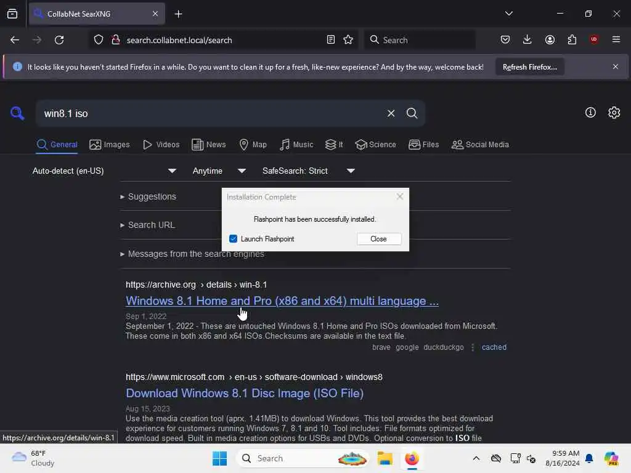
Task: Open the Firefox View tab icon
Action: [12, 14]
